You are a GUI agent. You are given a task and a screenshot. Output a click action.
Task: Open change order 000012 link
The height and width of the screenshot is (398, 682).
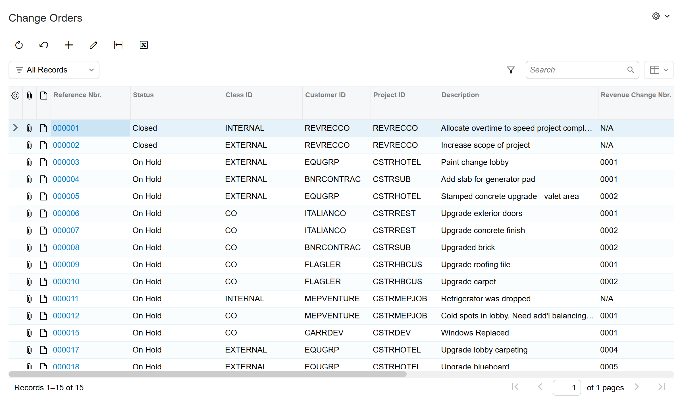click(66, 316)
